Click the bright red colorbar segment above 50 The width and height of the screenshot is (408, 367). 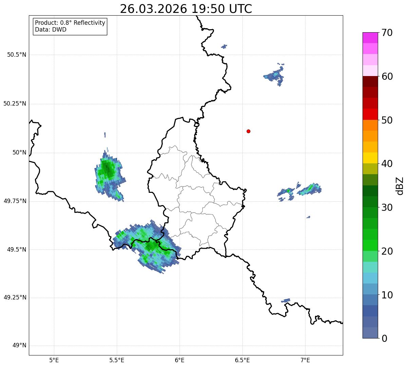(x=370, y=114)
